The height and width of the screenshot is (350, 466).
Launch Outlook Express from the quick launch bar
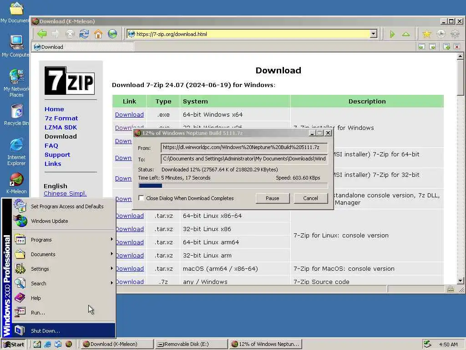pyautogui.click(x=58, y=344)
